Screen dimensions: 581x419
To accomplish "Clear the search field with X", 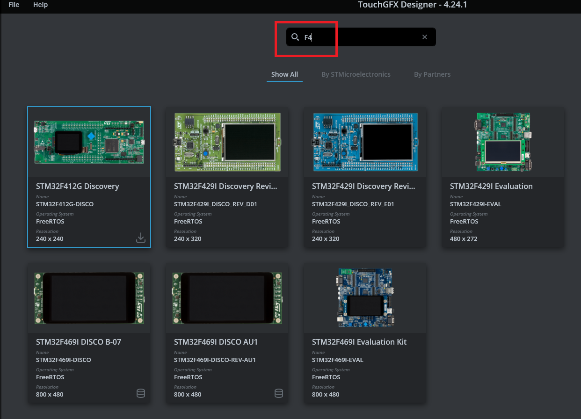I will click(x=425, y=37).
